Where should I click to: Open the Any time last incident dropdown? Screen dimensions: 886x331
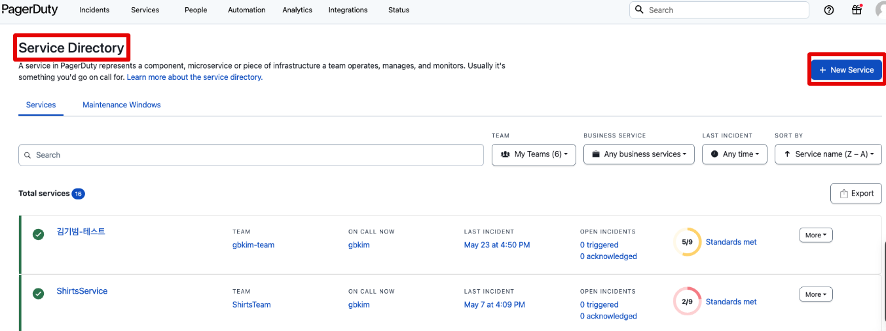[x=735, y=154]
